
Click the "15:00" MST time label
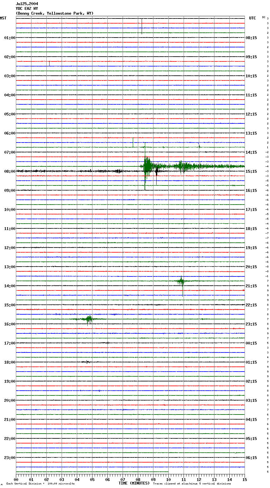pos(10,305)
